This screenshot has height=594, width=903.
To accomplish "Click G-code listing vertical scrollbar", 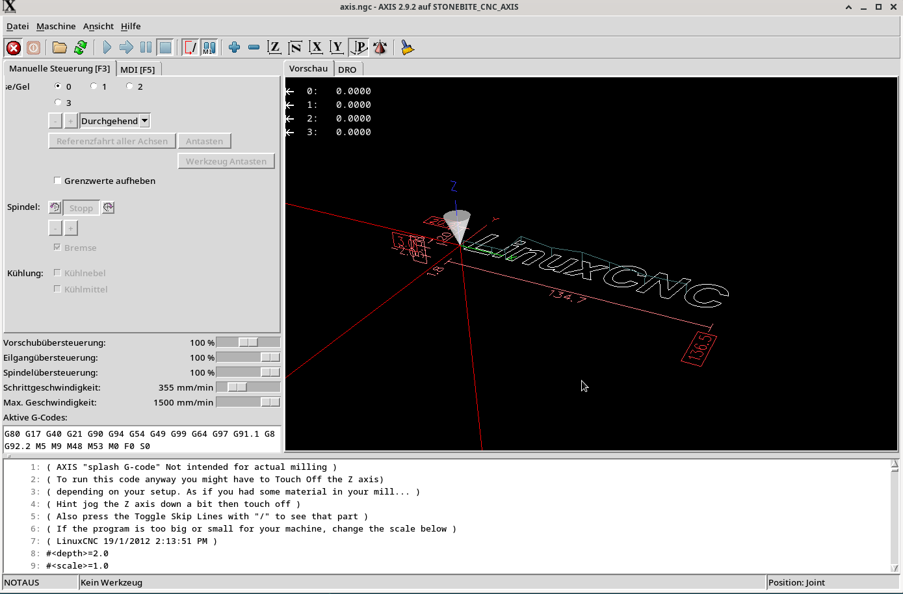I will [895, 516].
